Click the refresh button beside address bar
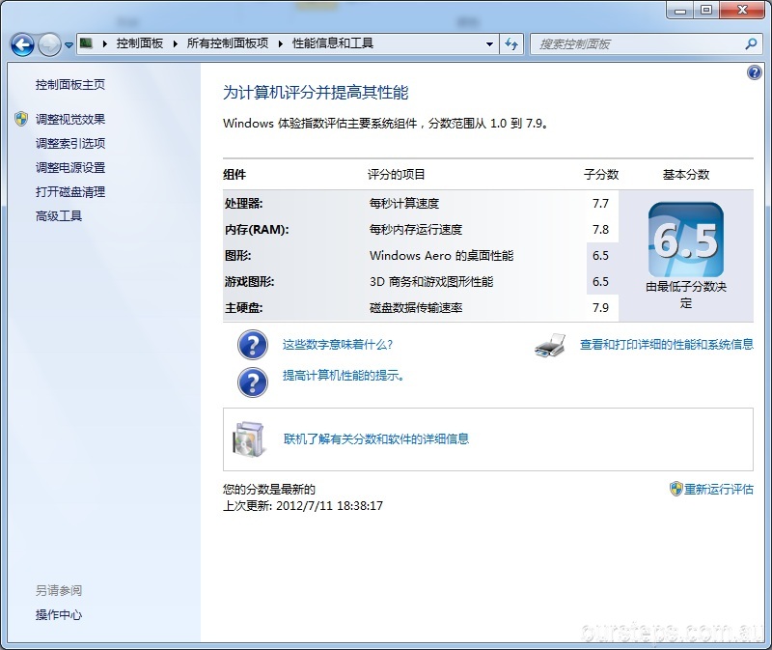 click(x=511, y=43)
